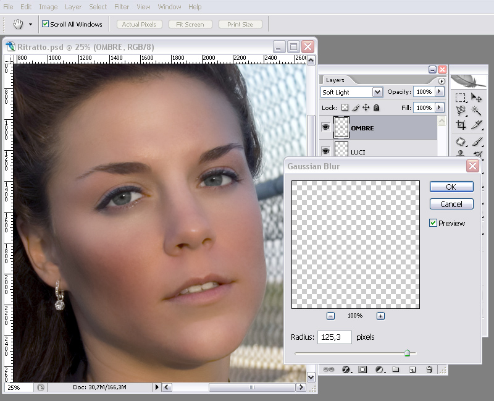This screenshot has height=401, width=494.
Task: Expand the layer Opacity slider arrow
Action: pyautogui.click(x=439, y=91)
